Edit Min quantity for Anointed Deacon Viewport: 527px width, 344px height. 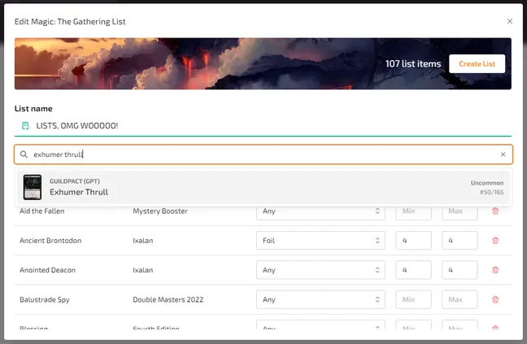click(x=413, y=270)
